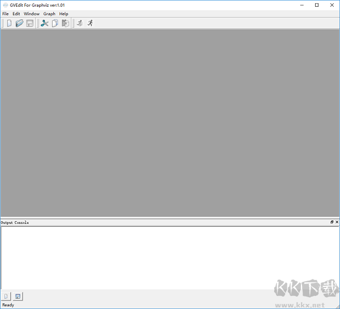Maximize the GVEdit window
Viewport: 340px width, 309px height.
317,5
